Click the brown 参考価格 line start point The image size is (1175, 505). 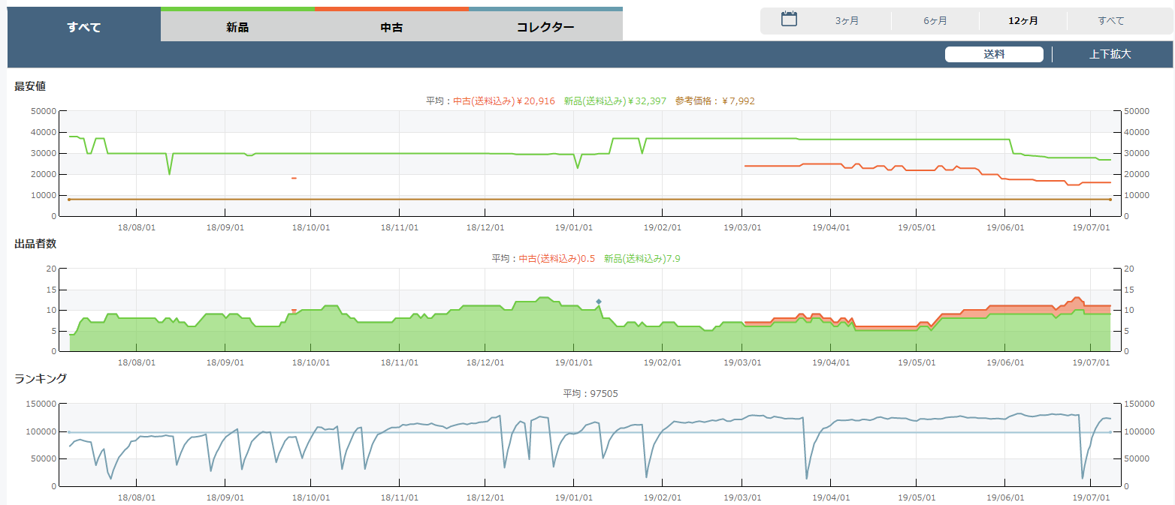pos(69,200)
